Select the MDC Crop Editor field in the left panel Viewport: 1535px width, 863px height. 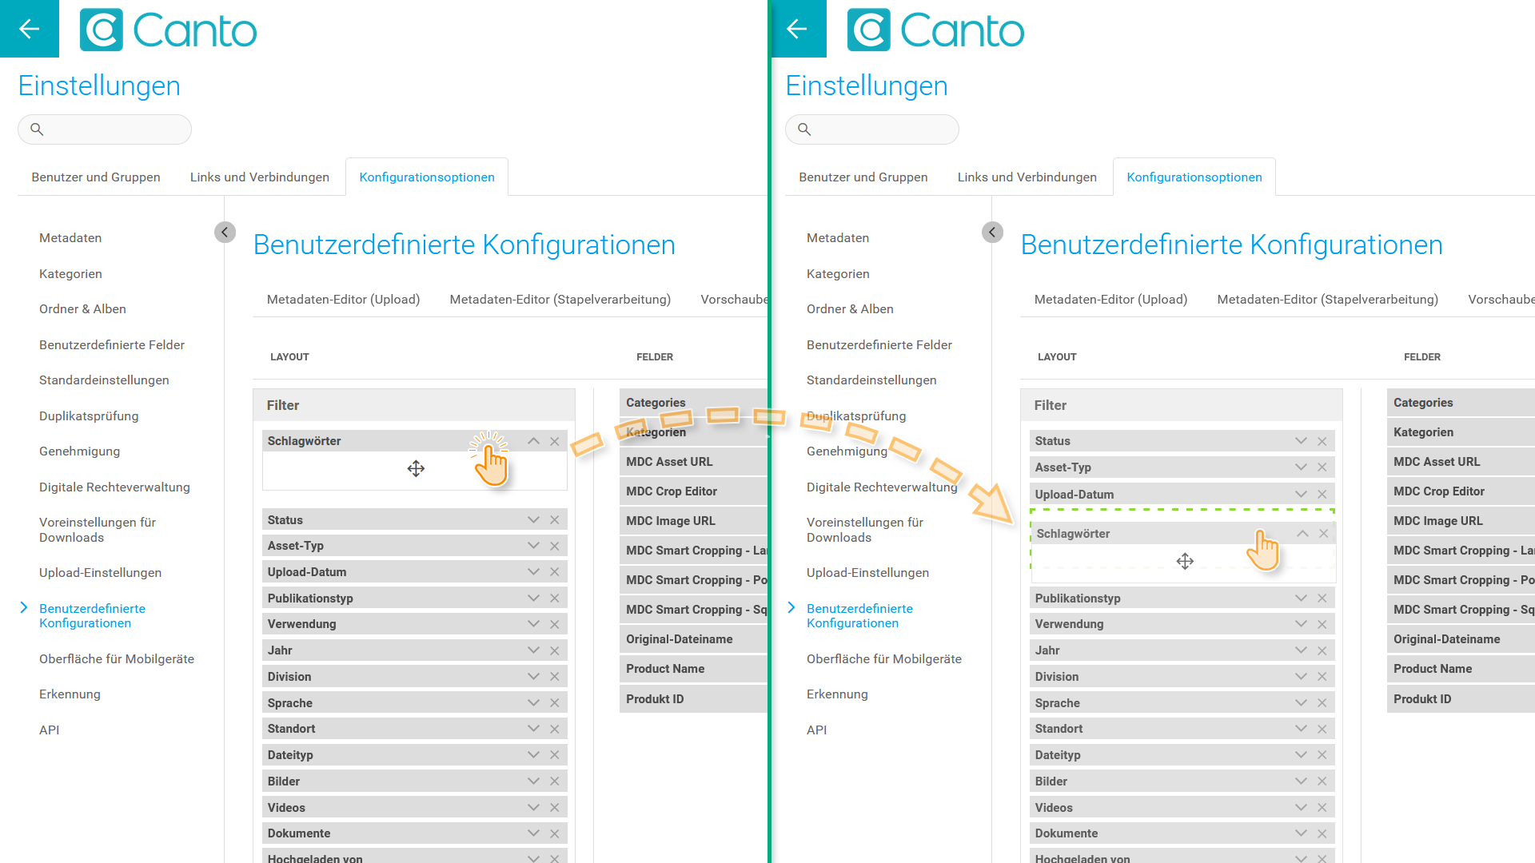pos(693,491)
